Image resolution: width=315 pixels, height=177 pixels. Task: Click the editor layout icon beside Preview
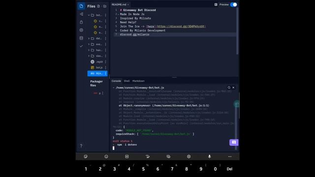216,4
